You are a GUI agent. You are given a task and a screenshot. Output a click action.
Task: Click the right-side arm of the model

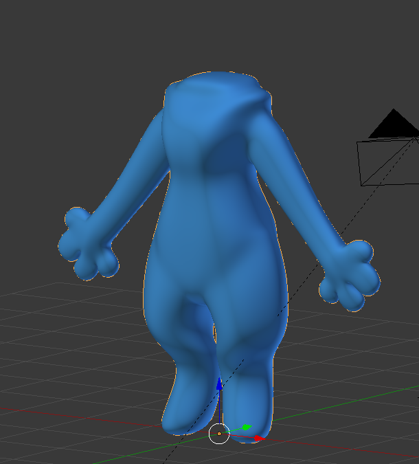coord(299,184)
